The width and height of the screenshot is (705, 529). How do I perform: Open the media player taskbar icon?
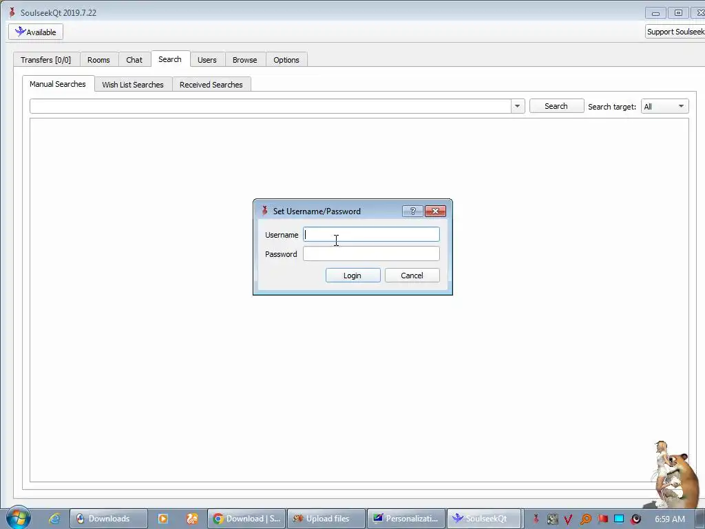pyautogui.click(x=162, y=519)
